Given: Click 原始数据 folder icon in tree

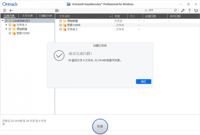Looking at the screenshot, I should click(14, 29).
